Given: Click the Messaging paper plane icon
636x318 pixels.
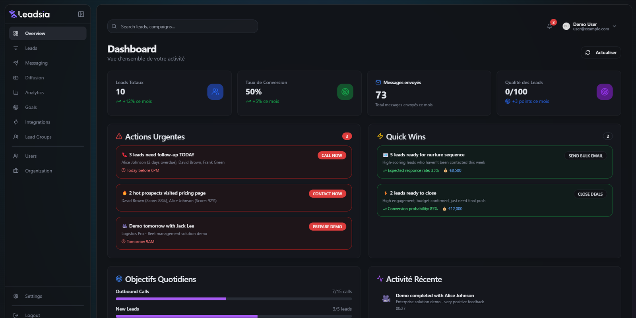Looking at the screenshot, I should point(16,63).
